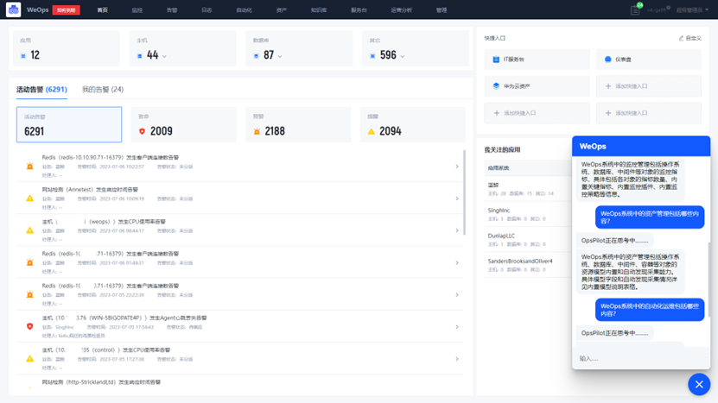
Task: Open the 华为云资产 shortcut card
Action: (537, 86)
